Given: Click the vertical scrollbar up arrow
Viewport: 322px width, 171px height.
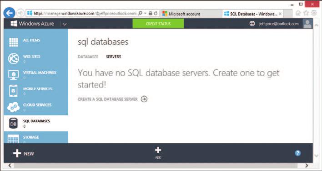Looking at the screenshot, I should click(317, 26).
